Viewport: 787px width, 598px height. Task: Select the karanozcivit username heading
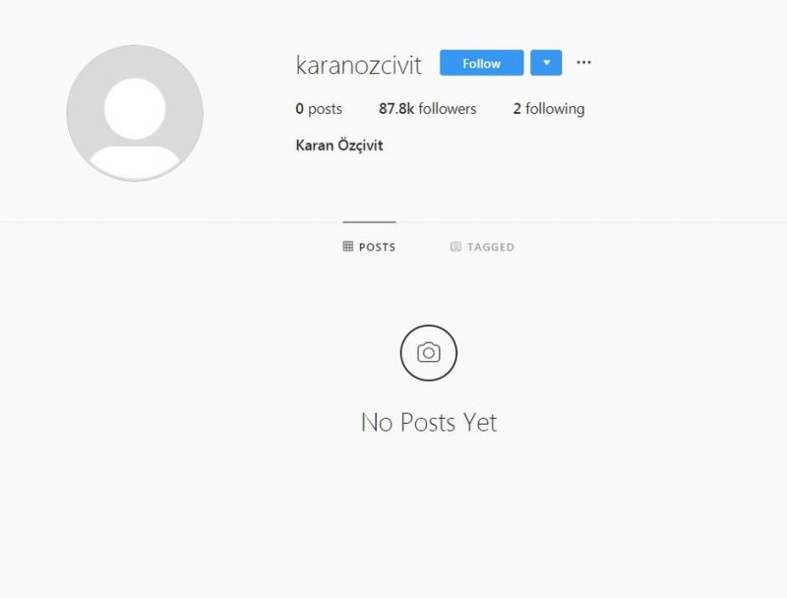point(358,65)
